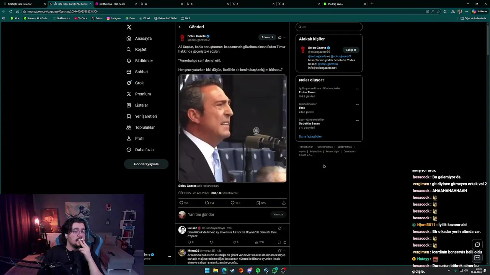The width and height of the screenshot is (490, 275).
Task: Open more options for Etek trend
Action: coord(358,105)
